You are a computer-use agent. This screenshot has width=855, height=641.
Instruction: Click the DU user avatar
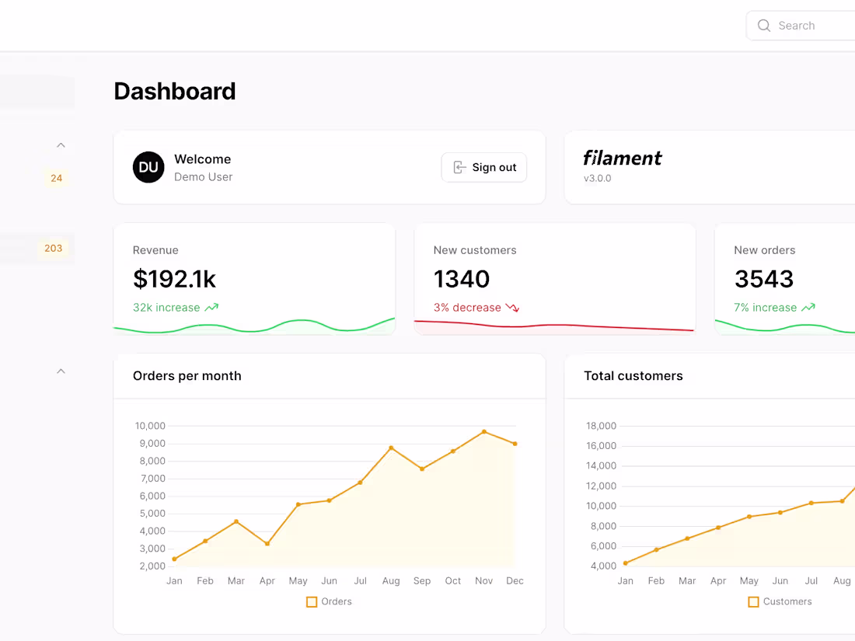pyautogui.click(x=148, y=167)
